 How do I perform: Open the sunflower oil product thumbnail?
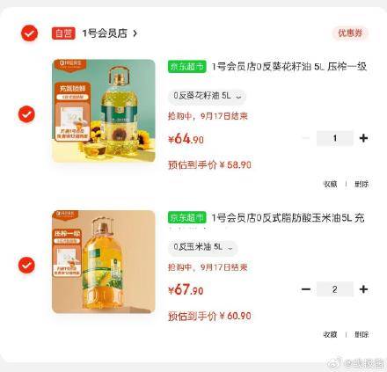104,111
